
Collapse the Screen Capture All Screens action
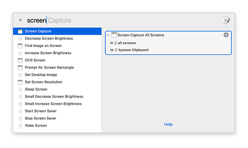click(108, 35)
